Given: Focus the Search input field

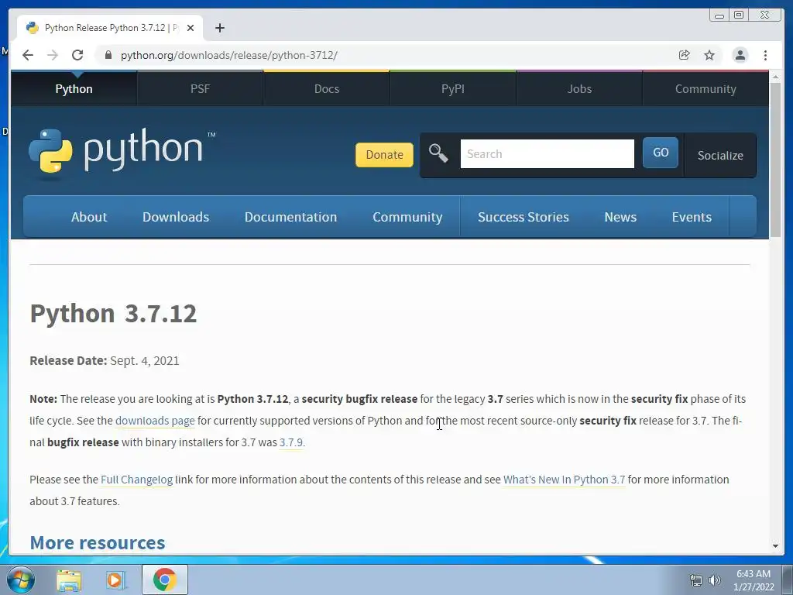Looking at the screenshot, I should click(x=548, y=154).
